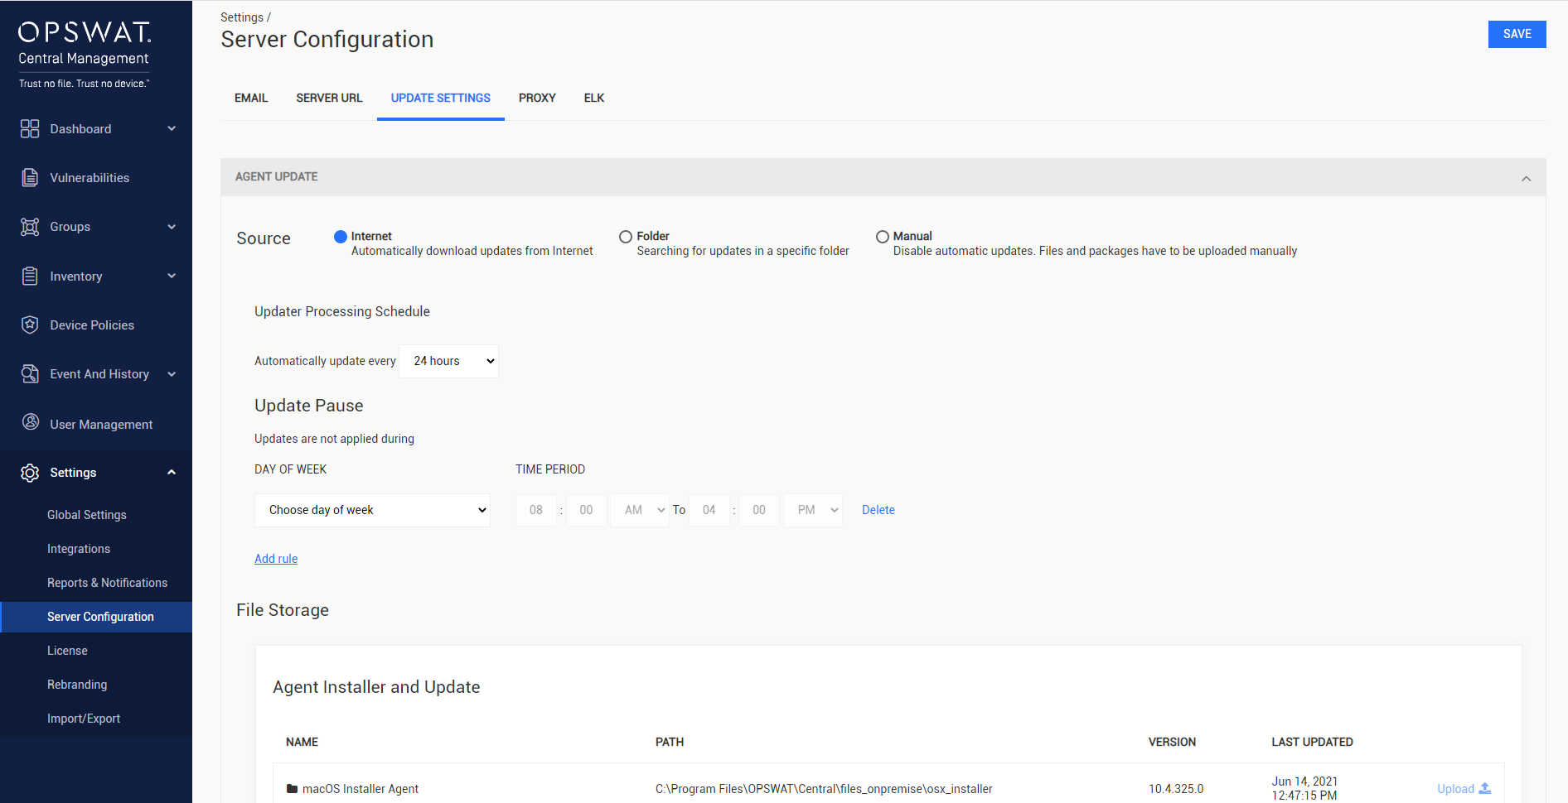Open Global Settings in sidebar

pyautogui.click(x=87, y=515)
